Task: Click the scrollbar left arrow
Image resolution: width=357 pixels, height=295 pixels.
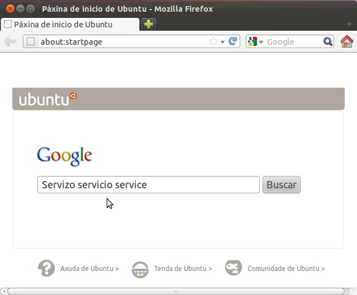Action: [4, 291]
